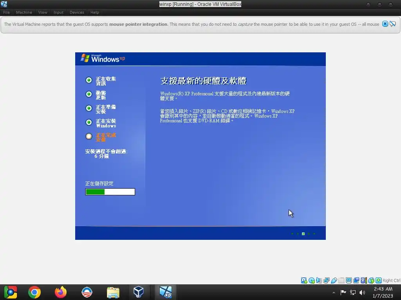Screen dimensions: 401x300
Task: Open the Help menu
Action: click(95, 12)
